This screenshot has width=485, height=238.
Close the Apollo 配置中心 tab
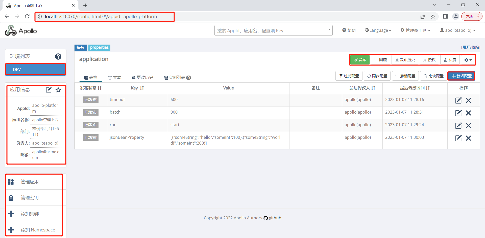pyautogui.click(x=73, y=5)
